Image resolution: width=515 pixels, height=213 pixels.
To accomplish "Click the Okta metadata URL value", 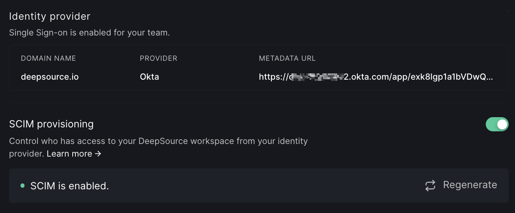I will (375, 77).
